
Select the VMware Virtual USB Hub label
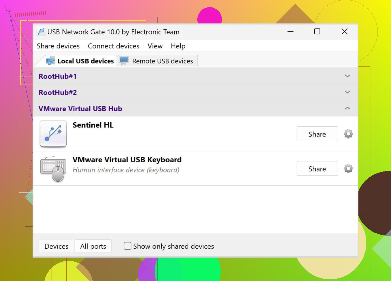click(80, 109)
